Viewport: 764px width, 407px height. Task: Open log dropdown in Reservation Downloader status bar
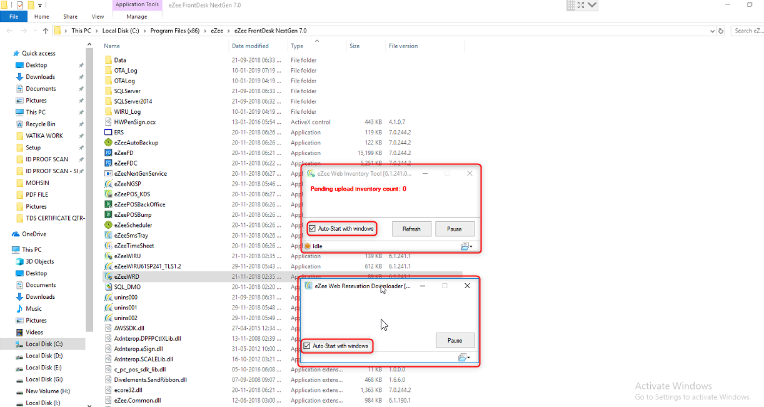[x=464, y=358]
